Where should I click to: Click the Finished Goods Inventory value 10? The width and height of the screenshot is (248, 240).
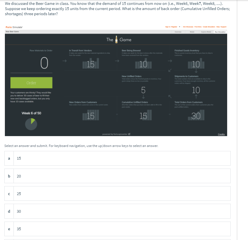coord(196,64)
